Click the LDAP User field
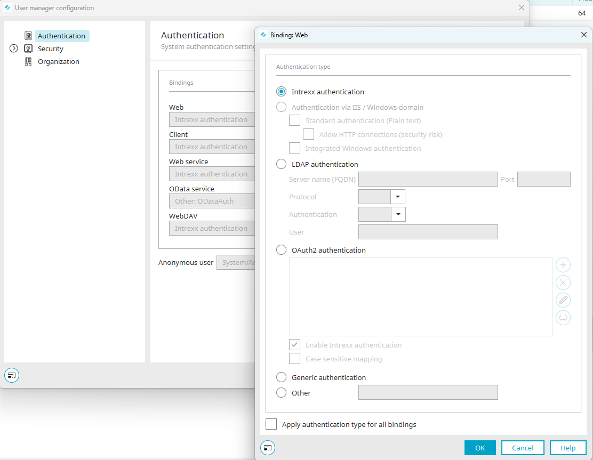The image size is (593, 460). click(428, 232)
